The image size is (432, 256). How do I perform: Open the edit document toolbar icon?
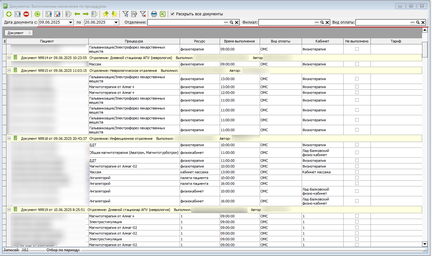(x=18, y=14)
